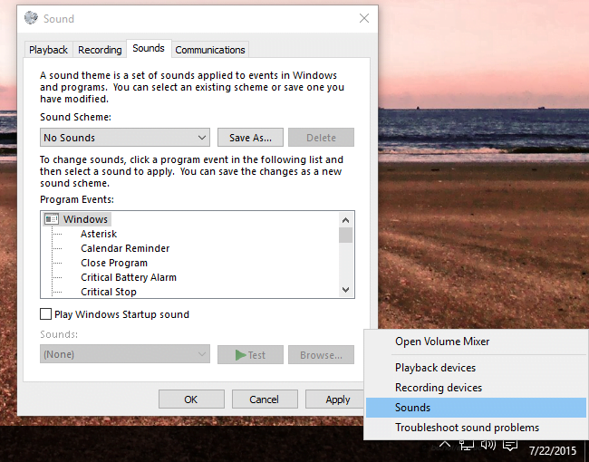Screen dimensions: 589x462
Task: Click the Program Events scroll down arrow
Action: tap(345, 290)
